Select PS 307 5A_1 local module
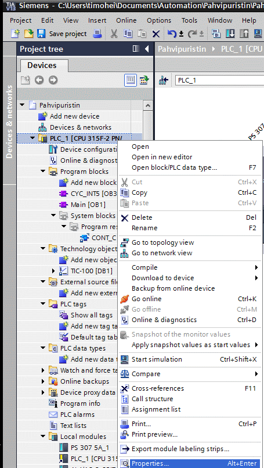Viewport: 264px width, 468px height. (90, 448)
